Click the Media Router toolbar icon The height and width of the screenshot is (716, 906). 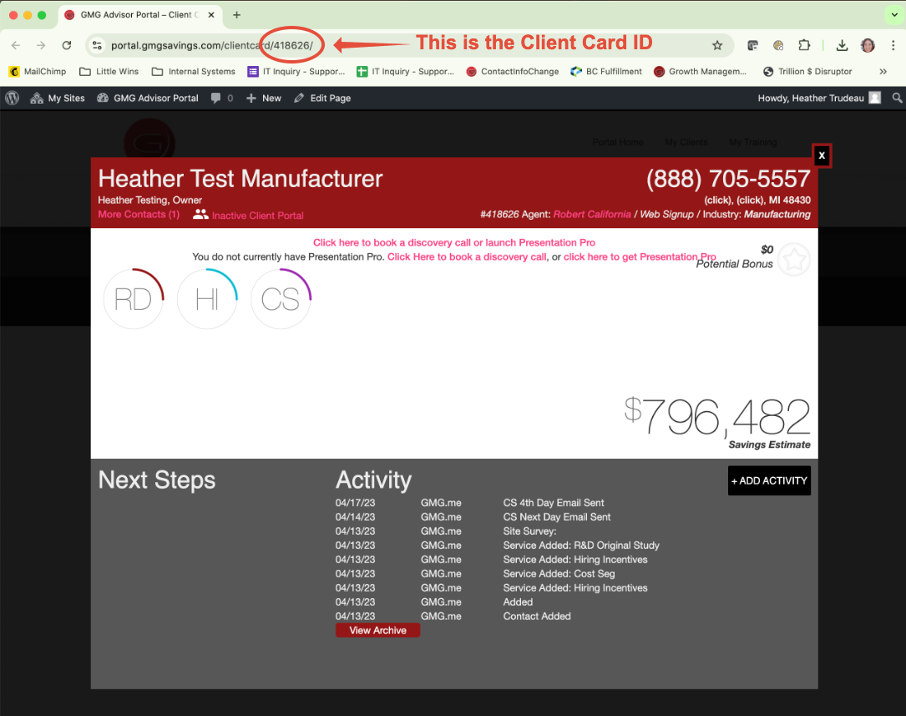pyautogui.click(x=752, y=45)
